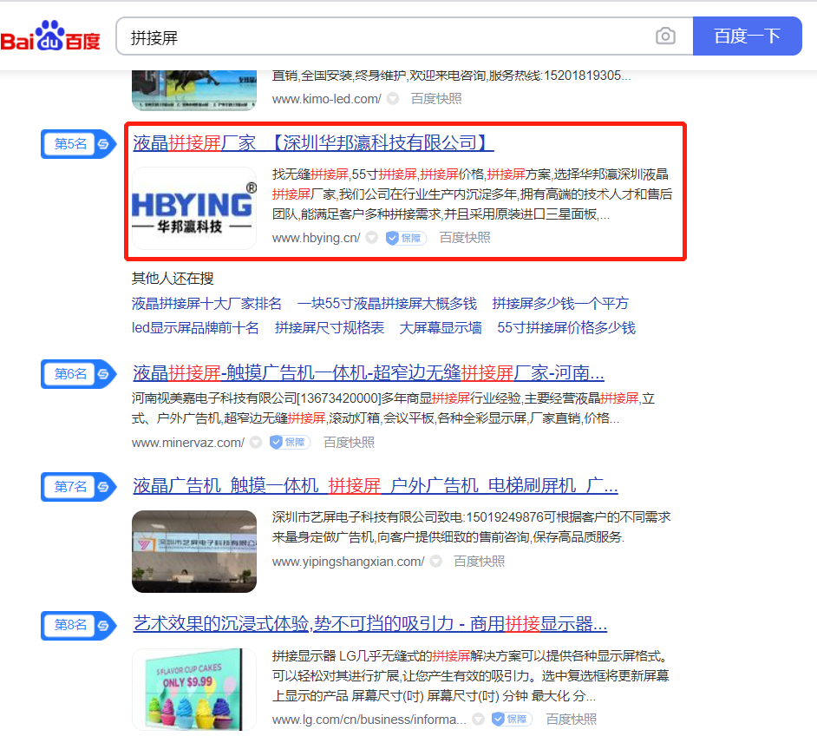The width and height of the screenshot is (817, 743).
Task: Search 拼接屏多少钱一个平方 suggestion
Action: point(560,304)
